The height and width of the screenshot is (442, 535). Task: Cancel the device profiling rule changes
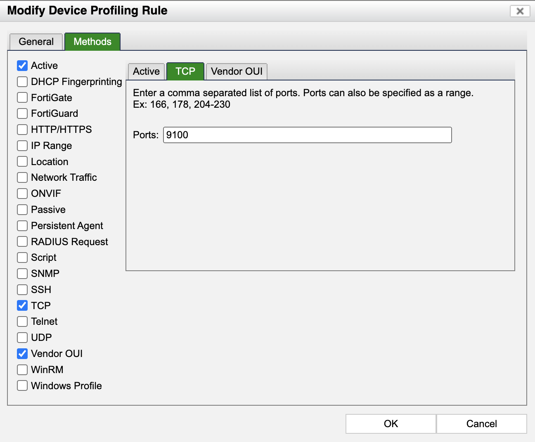pyautogui.click(x=481, y=424)
